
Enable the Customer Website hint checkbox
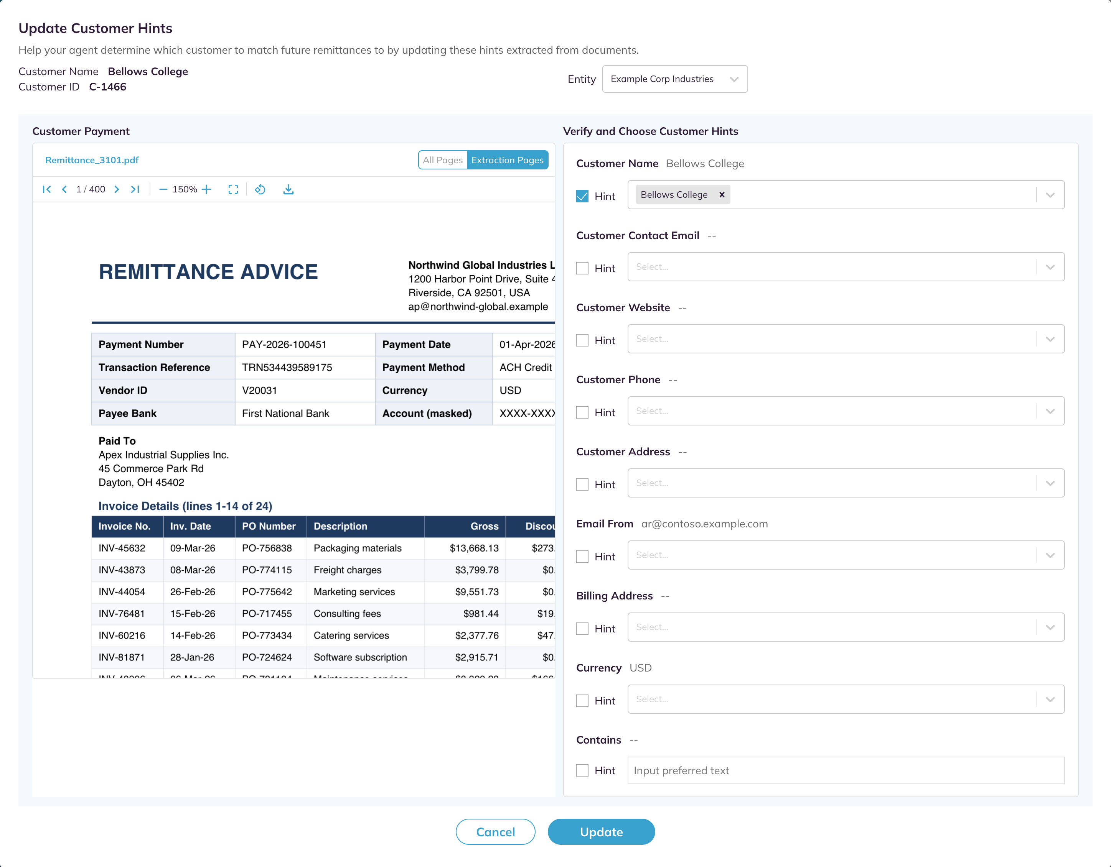(582, 340)
